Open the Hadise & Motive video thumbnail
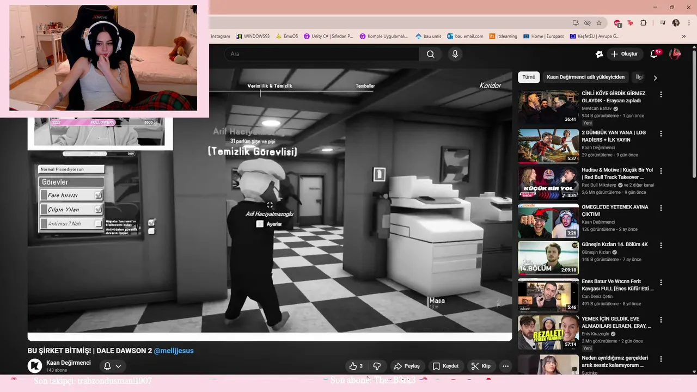 548,183
